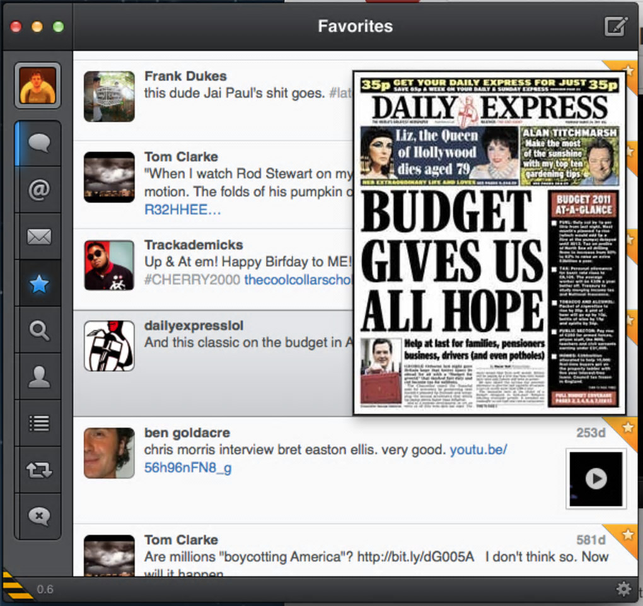
Task: Open the lists tab icon
Action: (x=39, y=423)
